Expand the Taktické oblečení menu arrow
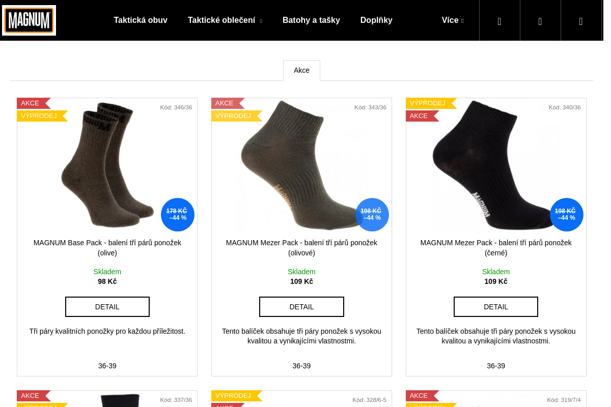Image resolution: width=611 pixels, height=407 pixels. point(261,21)
